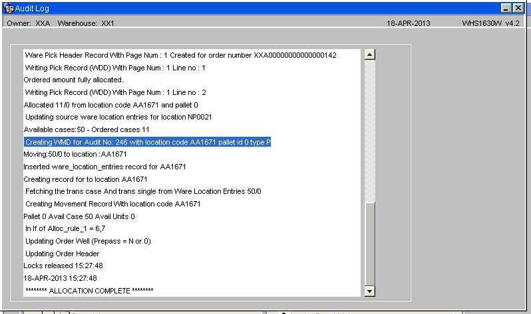
Task: Select 'Pallet 0 Avail Case 50 Avail Units 0'
Action: tap(79, 216)
